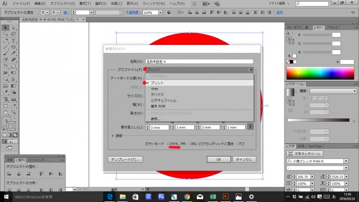Select the Column Graph tool

pos(13,99)
